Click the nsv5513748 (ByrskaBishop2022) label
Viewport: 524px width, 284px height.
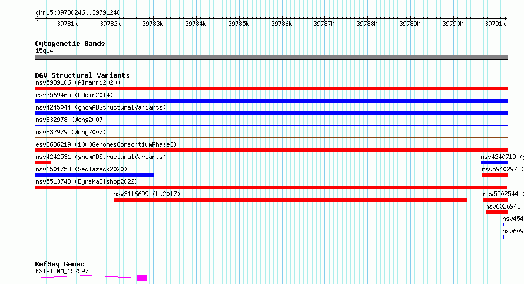click(x=87, y=181)
